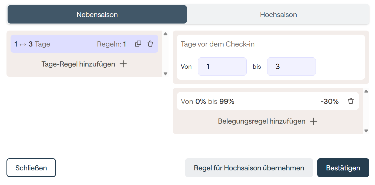
Task: Click plus icon beside Belegungsregel hinzufügen
Action: coord(313,121)
